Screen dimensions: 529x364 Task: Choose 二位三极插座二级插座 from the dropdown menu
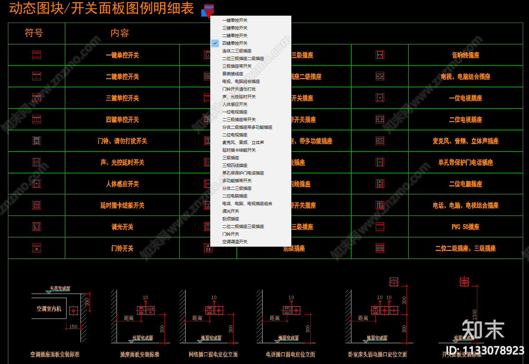[x=243, y=59]
